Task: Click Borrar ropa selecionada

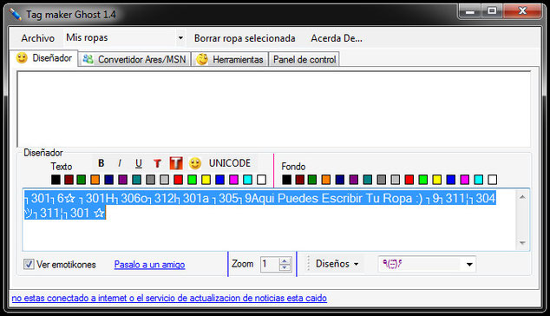Action: click(245, 38)
